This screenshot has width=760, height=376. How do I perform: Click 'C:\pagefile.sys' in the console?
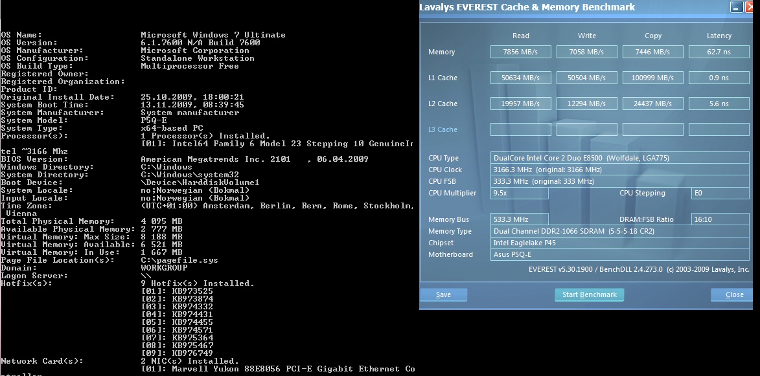pyautogui.click(x=179, y=260)
